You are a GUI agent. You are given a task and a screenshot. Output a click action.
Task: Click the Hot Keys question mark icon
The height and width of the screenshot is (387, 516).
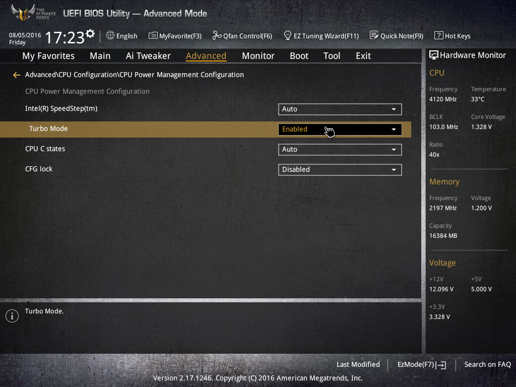point(439,35)
